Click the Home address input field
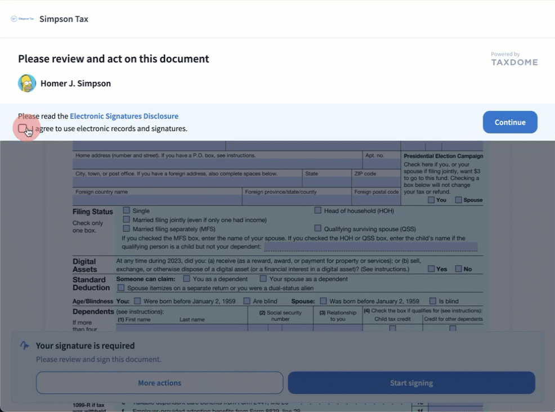The height and width of the screenshot is (412, 555). point(217,164)
